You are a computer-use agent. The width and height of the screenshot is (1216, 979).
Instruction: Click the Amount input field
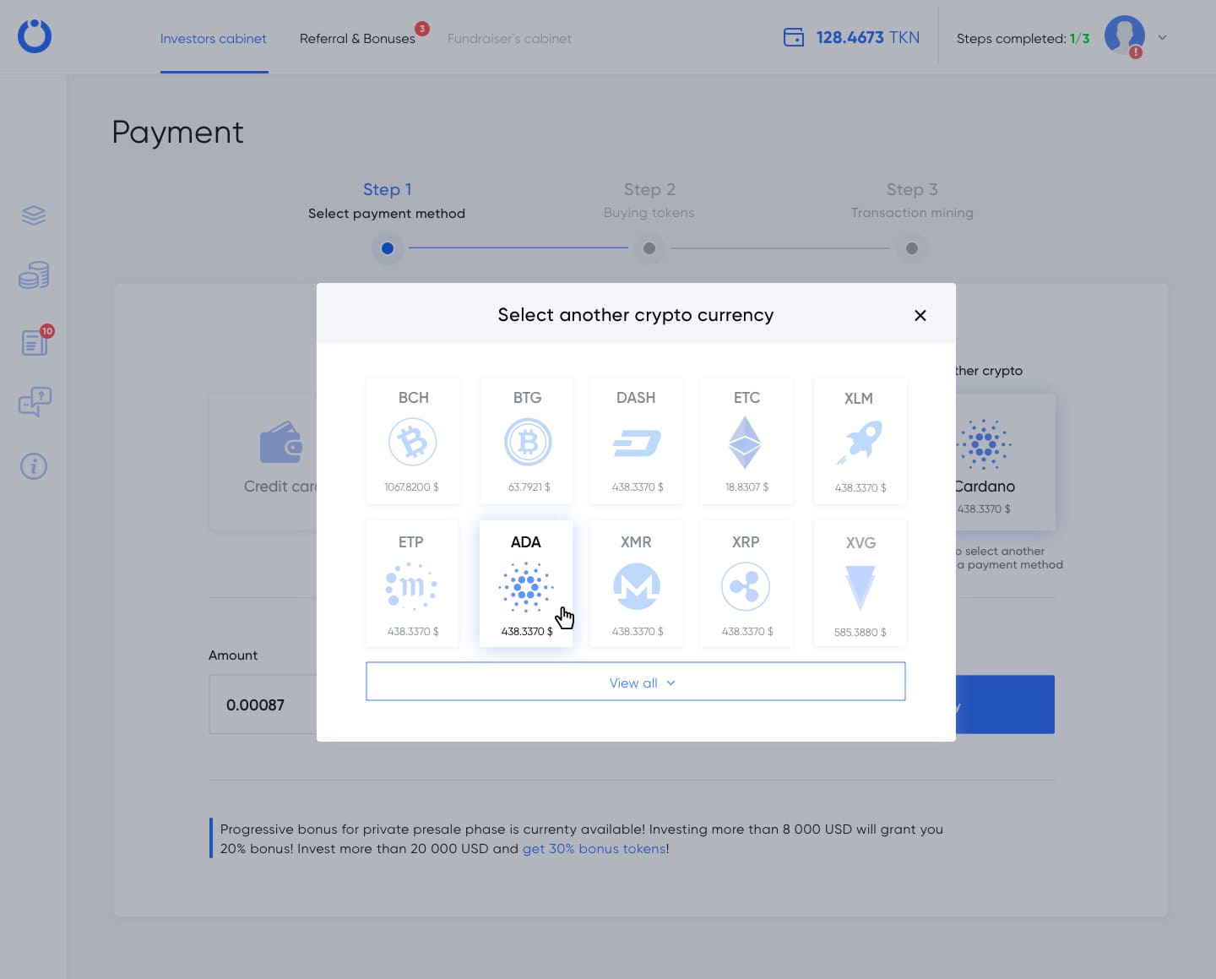(263, 704)
